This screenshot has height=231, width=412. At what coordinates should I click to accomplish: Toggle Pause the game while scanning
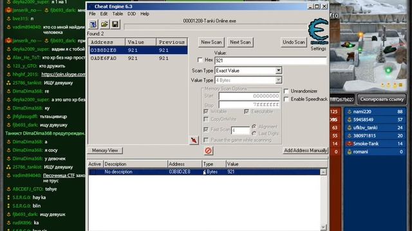pyautogui.click(x=206, y=140)
